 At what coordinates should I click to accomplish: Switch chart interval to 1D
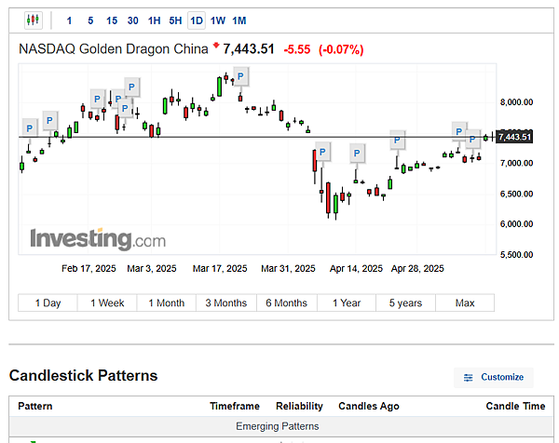pyautogui.click(x=196, y=20)
